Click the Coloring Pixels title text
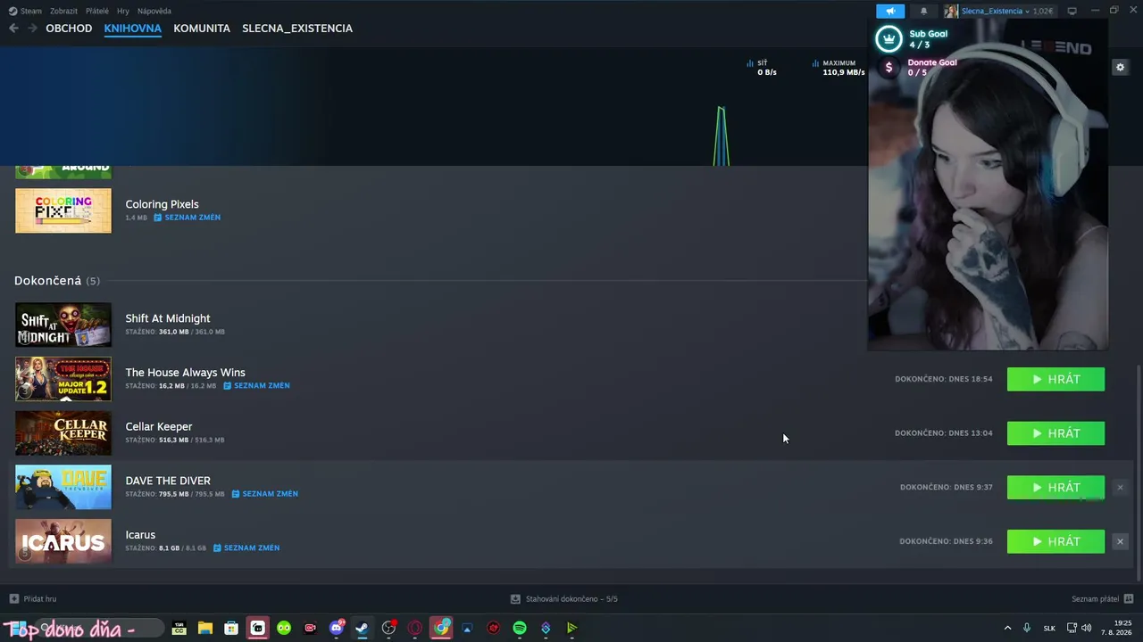The width and height of the screenshot is (1143, 642). pos(162,204)
